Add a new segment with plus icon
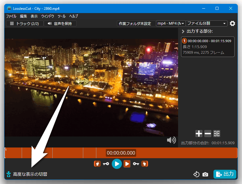This screenshot has height=184, width=242. [x=199, y=134]
